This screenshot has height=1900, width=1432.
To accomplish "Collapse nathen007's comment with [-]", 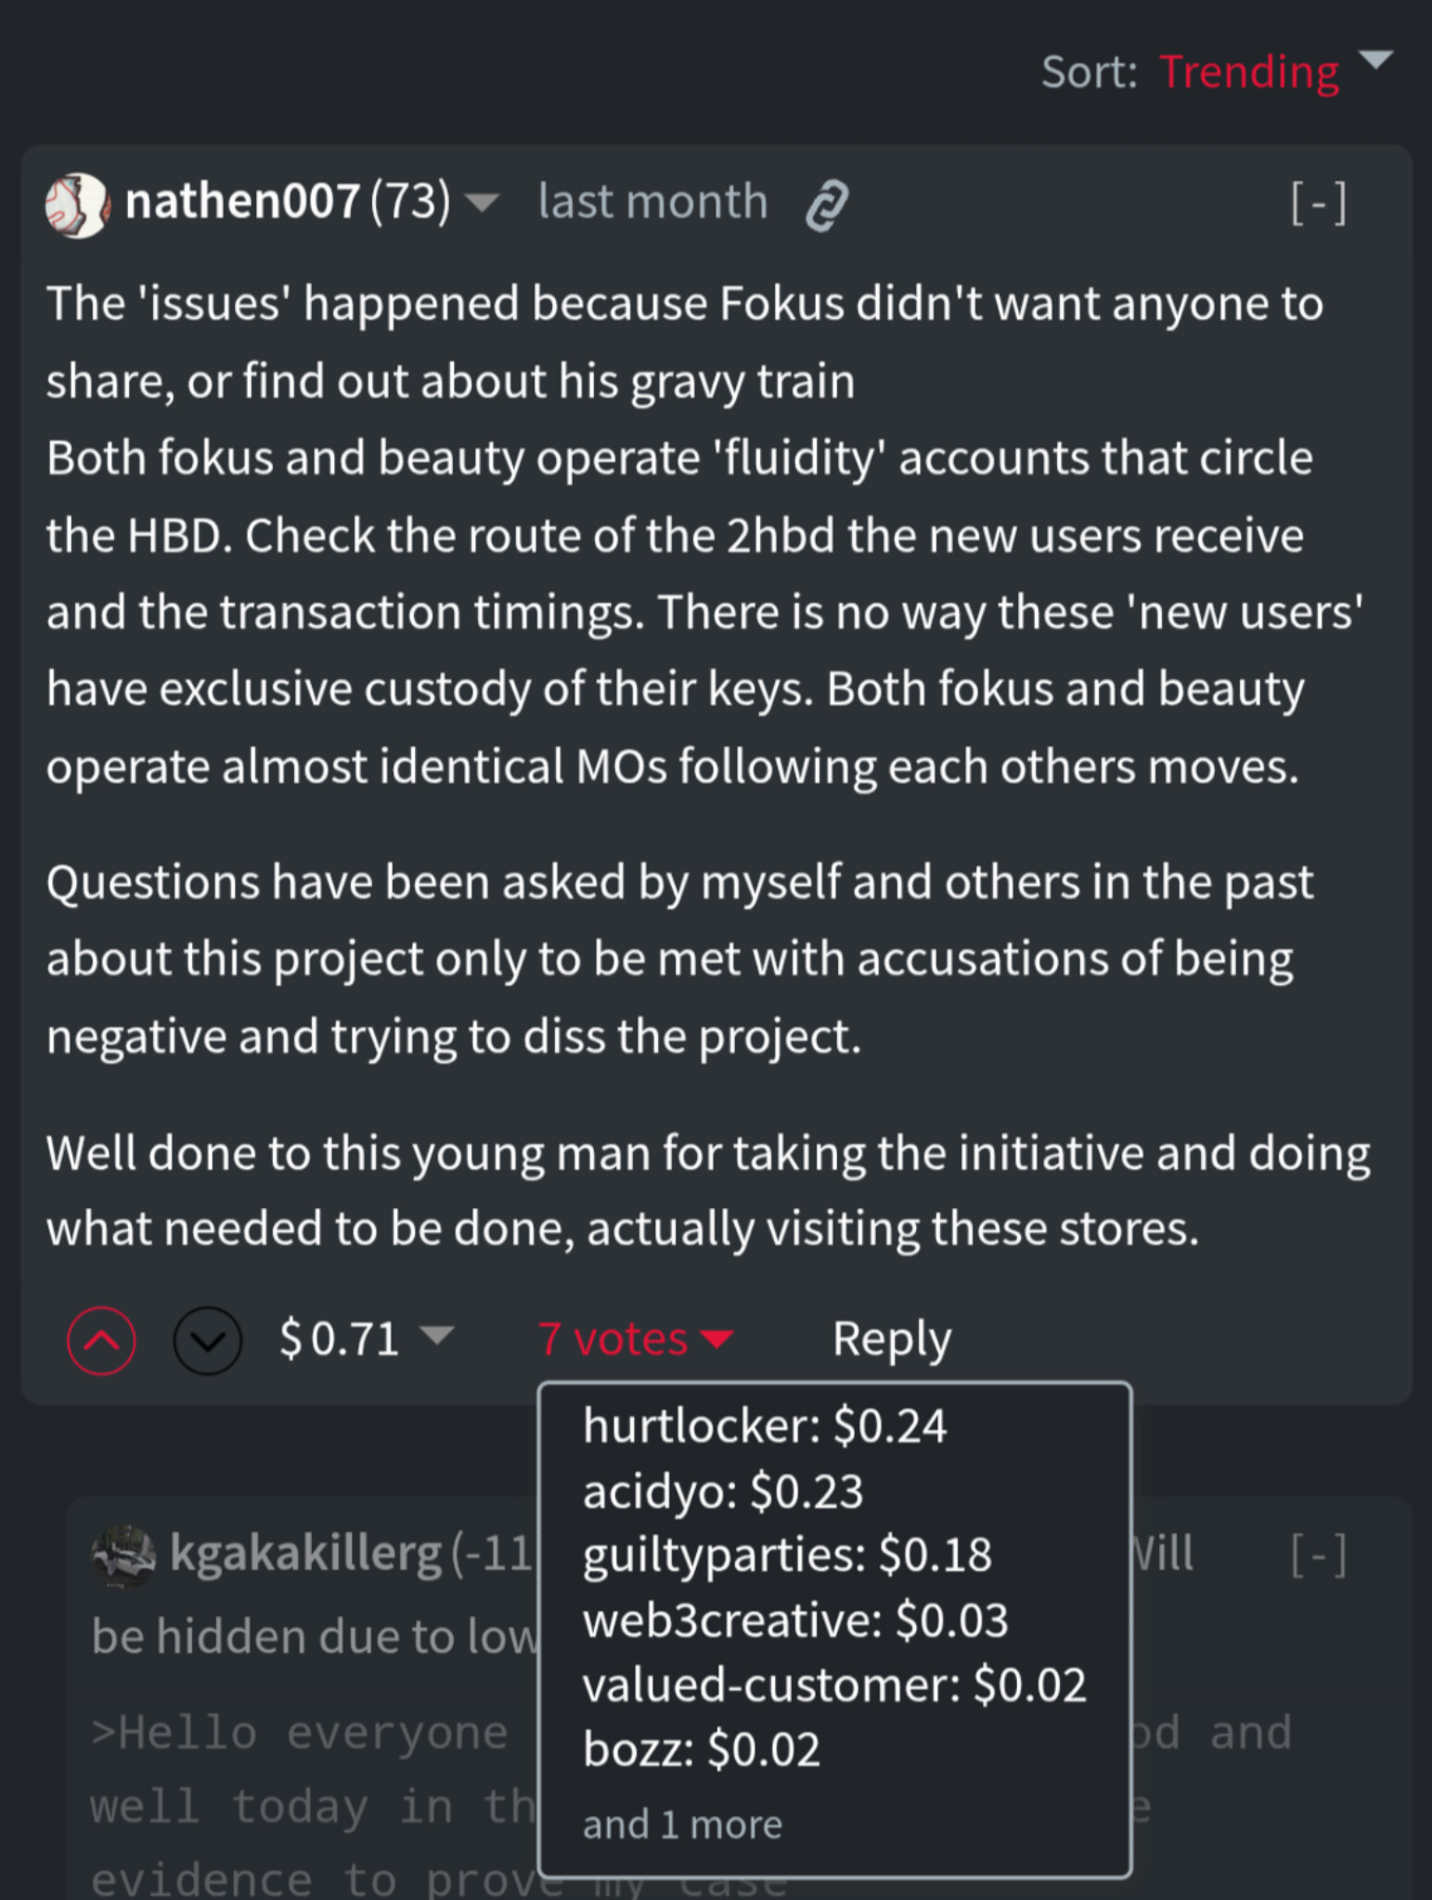I will click(1318, 203).
